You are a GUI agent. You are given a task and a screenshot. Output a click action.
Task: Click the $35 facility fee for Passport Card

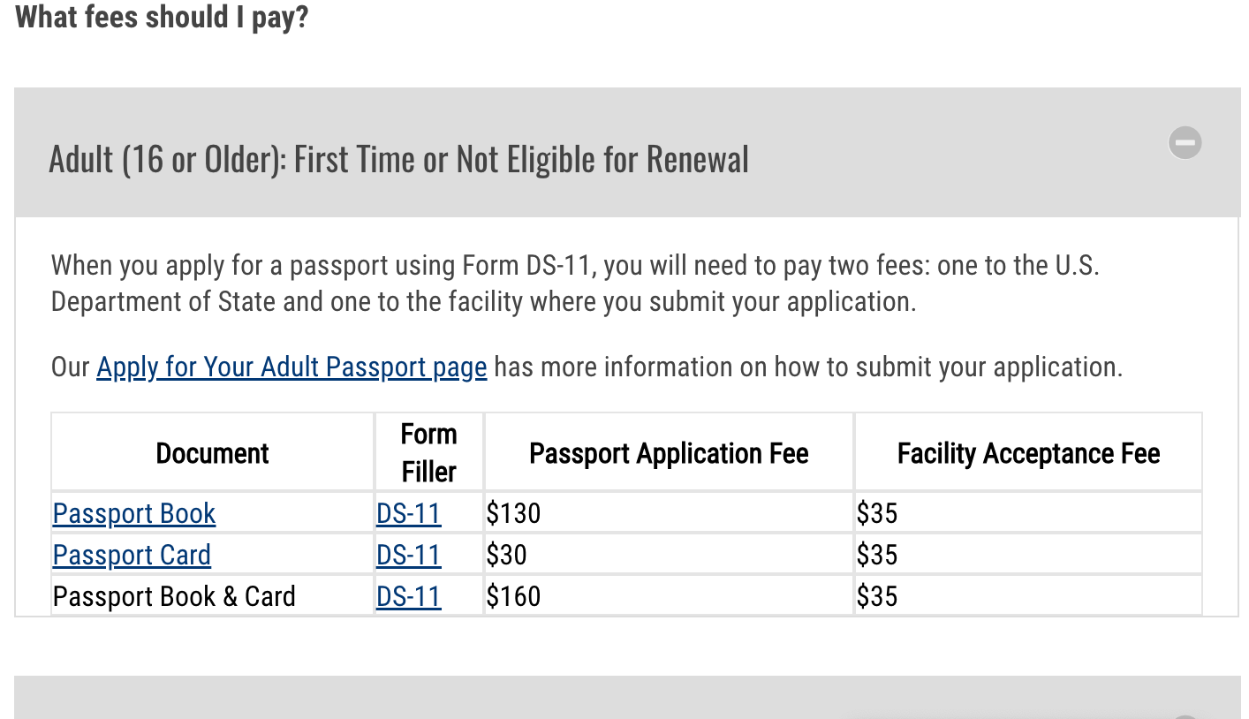pos(877,555)
